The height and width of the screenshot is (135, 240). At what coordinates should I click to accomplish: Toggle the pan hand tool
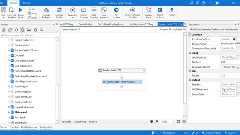point(151,121)
